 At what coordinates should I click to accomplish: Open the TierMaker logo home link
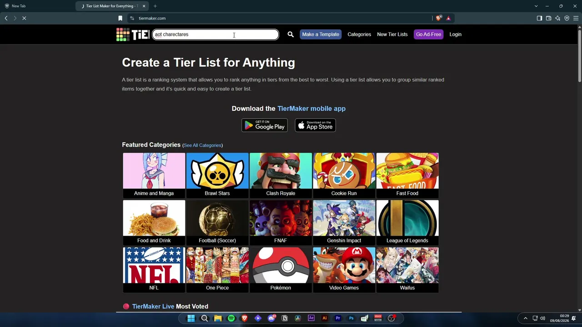tap(133, 35)
